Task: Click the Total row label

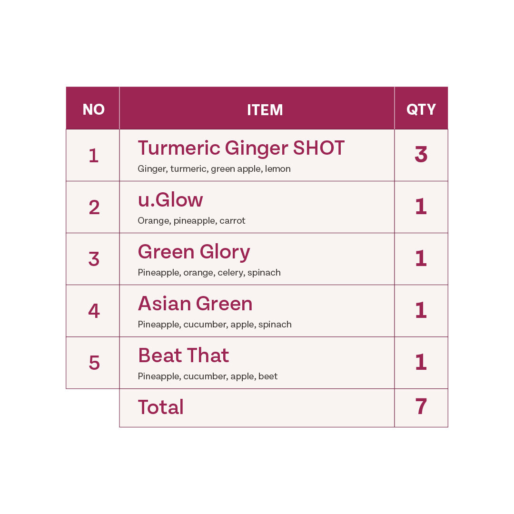Action: tap(161, 407)
